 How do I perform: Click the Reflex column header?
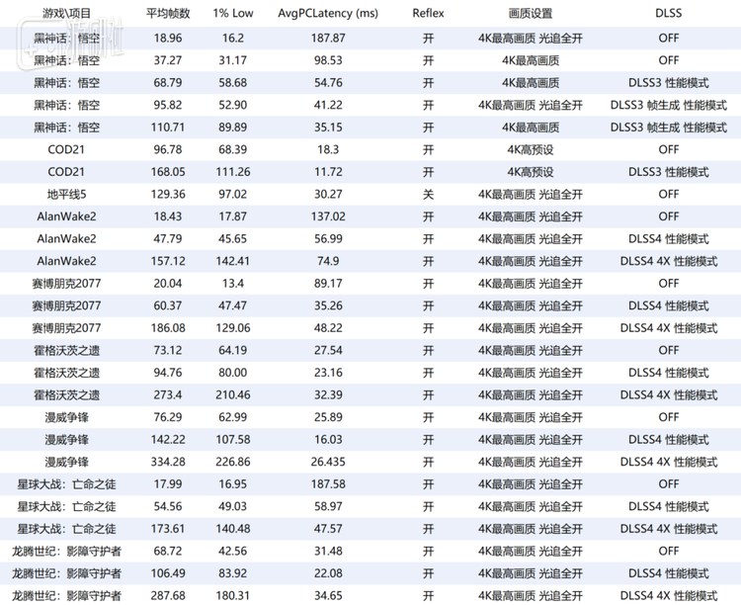coord(428,15)
